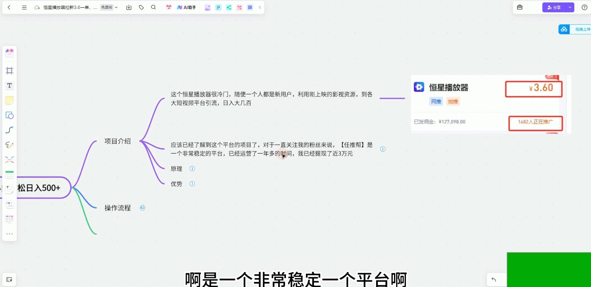Open the teal mind map icon
Viewport: 591px width, 287px height.
(x=229, y=7)
